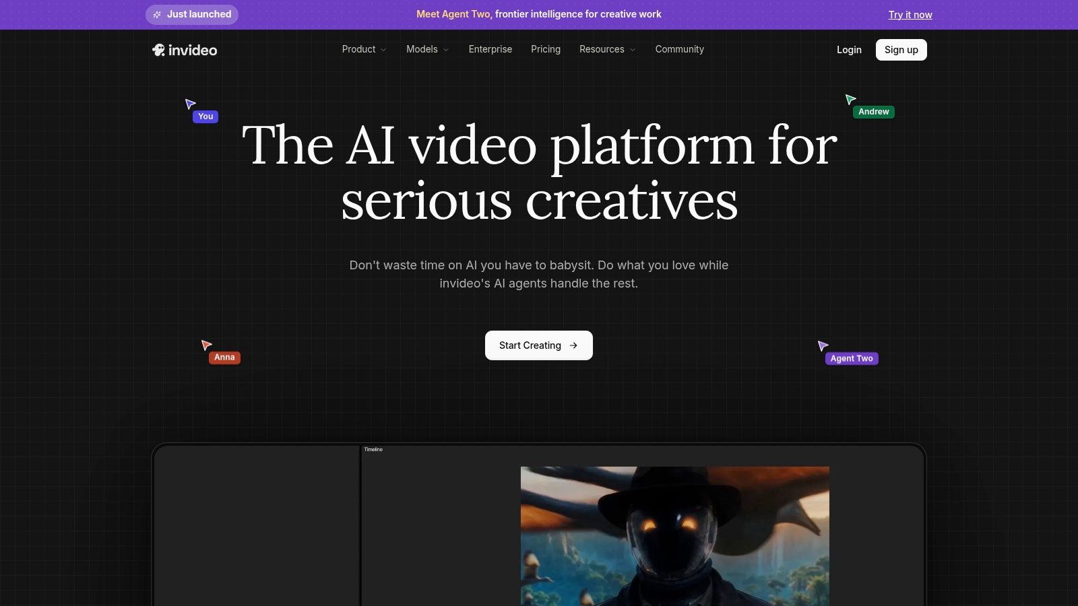1078x606 pixels.
Task: Click the Login link
Action: tap(849, 50)
